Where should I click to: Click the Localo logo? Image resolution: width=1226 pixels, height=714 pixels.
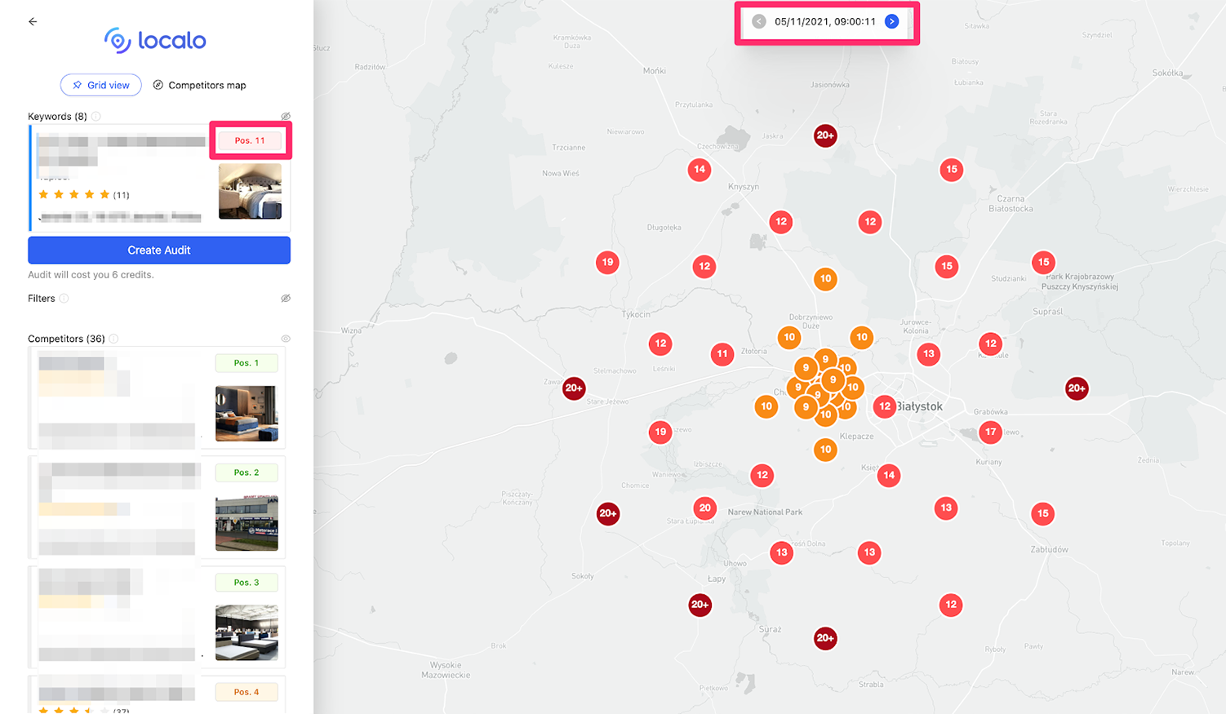coord(155,40)
